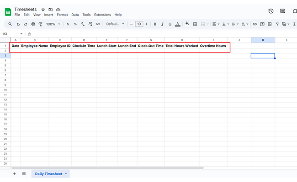Open search the menus magnifier
This screenshot has height=182, width=297.
[x=10, y=24]
